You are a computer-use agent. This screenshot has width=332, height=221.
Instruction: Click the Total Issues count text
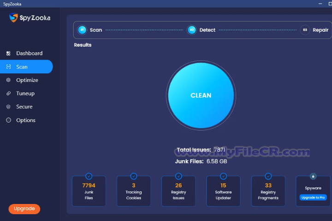[201, 150]
